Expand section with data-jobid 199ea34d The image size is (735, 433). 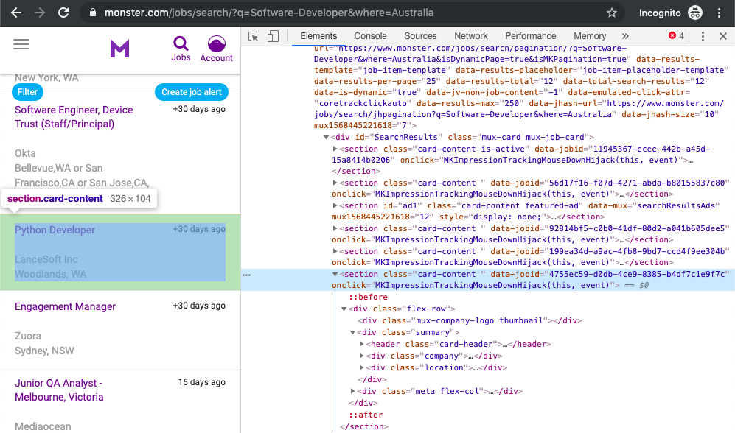(x=335, y=251)
